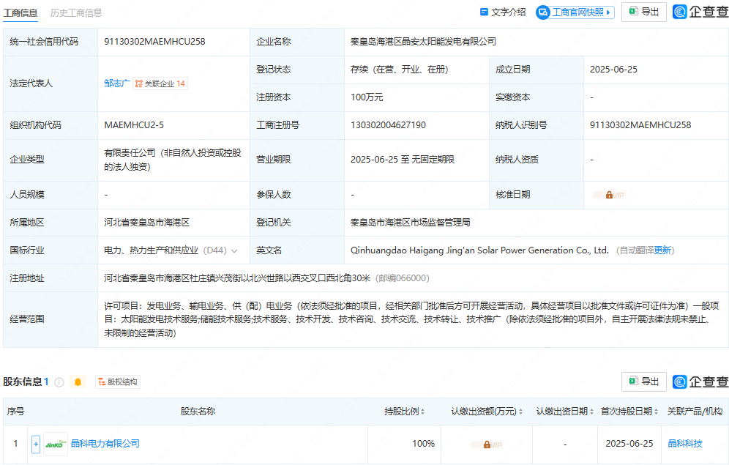Open legal representative 邹志广 profile
The image size is (729, 465).
click(x=116, y=83)
